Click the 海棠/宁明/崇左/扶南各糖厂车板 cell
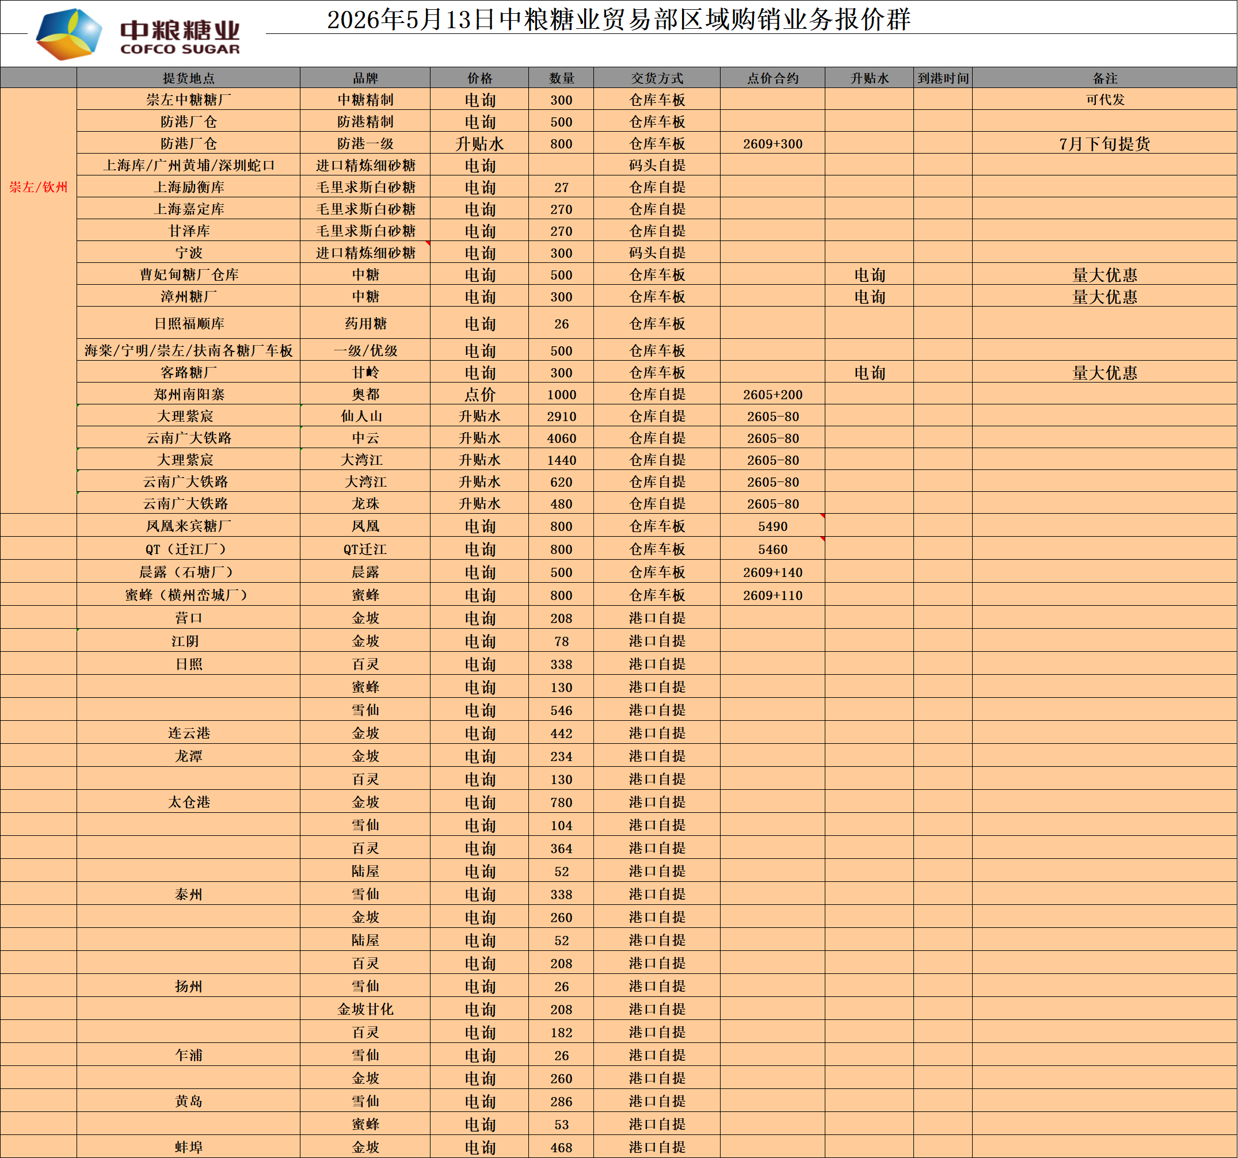The width and height of the screenshot is (1238, 1158). coord(189,350)
